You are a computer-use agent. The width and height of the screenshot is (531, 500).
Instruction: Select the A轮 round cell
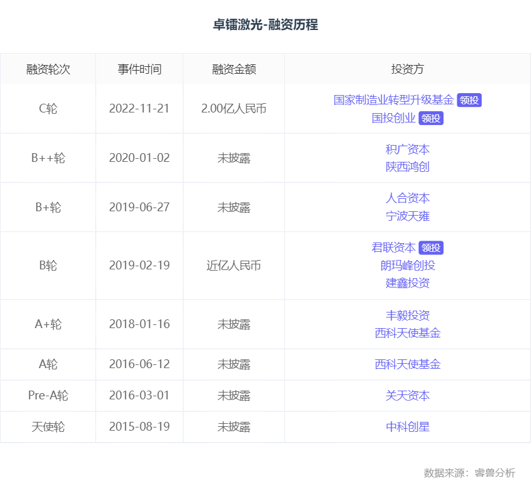pyautogui.click(x=48, y=364)
